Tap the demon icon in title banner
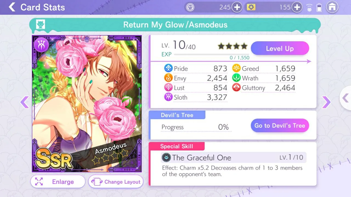Screen dimensions: 351x197 [x=40, y=25]
